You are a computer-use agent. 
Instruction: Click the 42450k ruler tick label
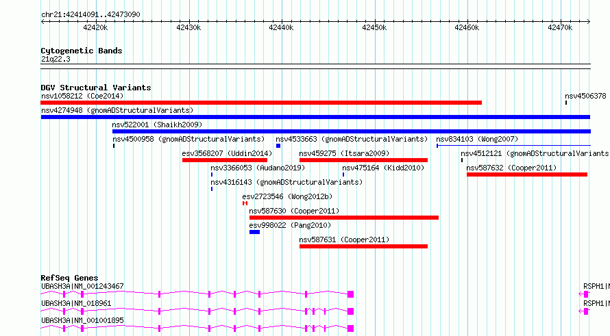[374, 27]
